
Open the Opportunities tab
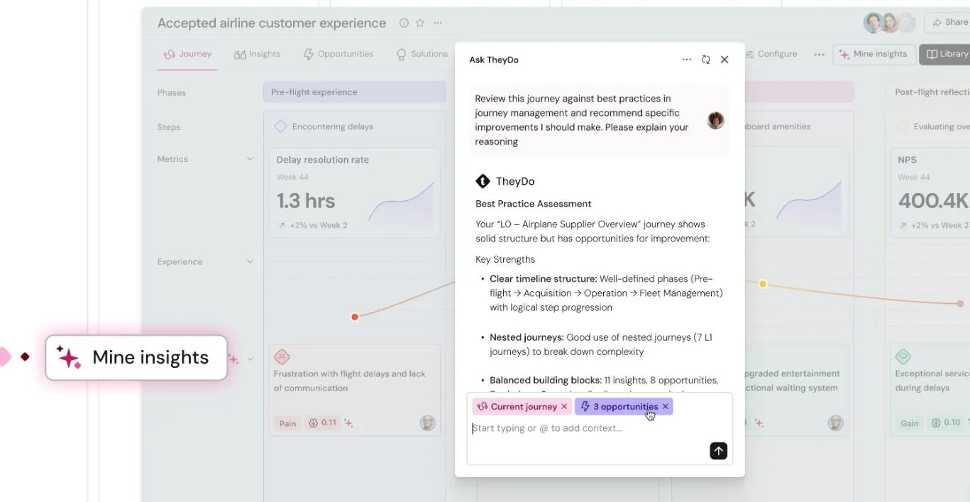click(x=338, y=54)
